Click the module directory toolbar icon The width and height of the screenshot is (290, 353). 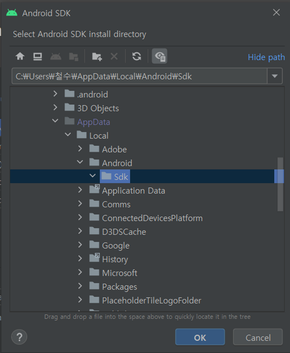[74, 57]
